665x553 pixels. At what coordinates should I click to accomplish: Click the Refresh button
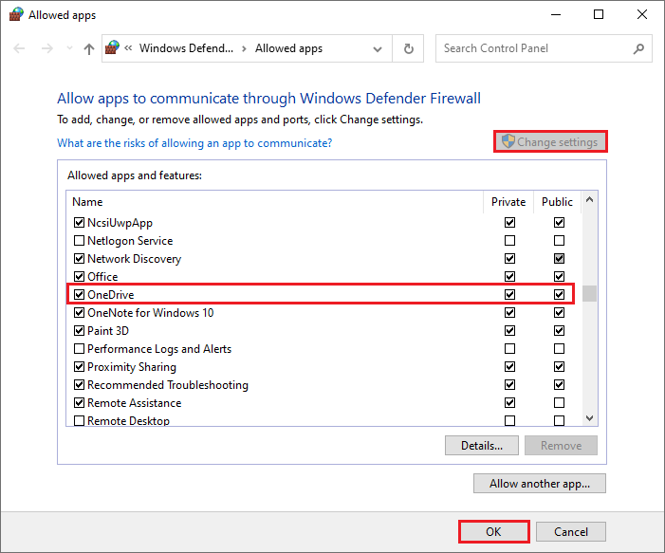coord(408,48)
